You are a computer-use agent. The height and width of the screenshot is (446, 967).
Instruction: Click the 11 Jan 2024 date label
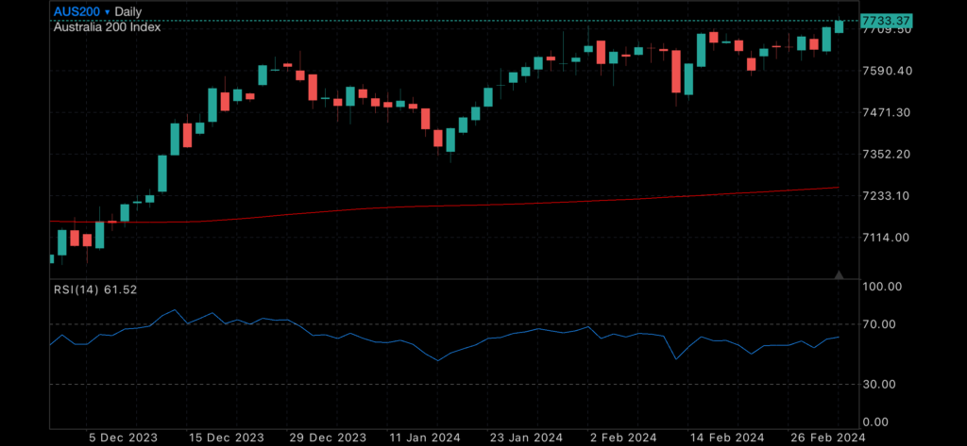[424, 438]
